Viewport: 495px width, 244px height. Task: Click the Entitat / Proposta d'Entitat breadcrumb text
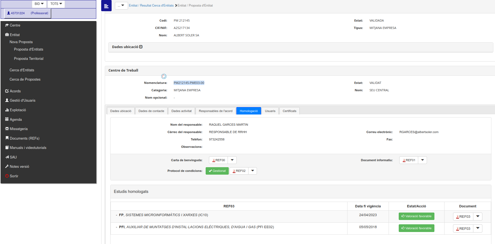coord(195,5)
